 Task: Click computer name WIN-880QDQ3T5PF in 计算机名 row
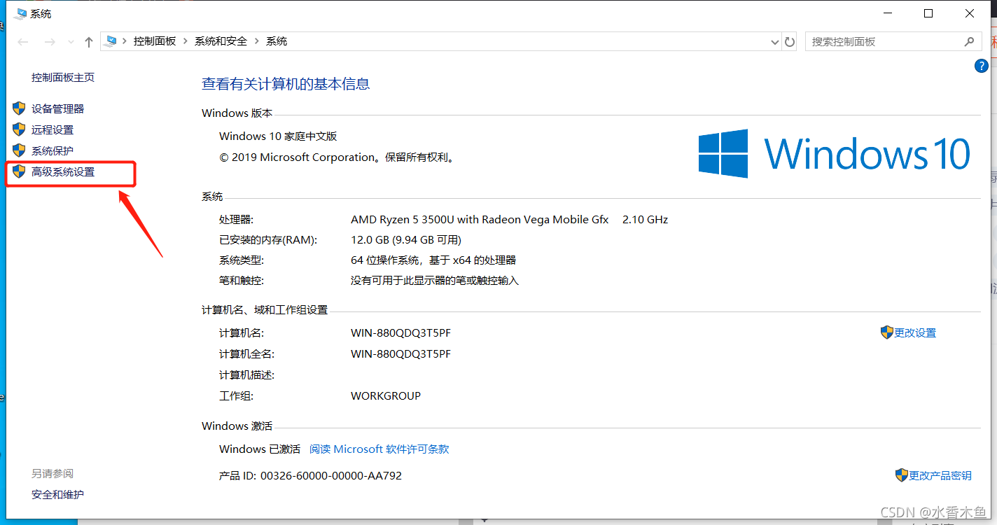[x=400, y=333]
